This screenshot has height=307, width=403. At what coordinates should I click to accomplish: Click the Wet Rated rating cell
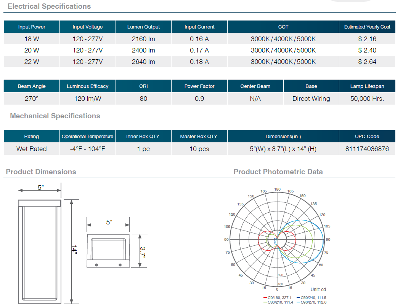[32, 149]
